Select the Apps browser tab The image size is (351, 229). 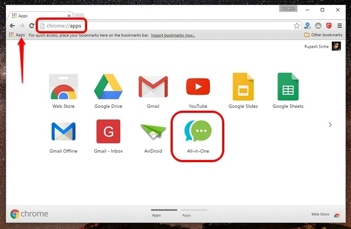click(40, 16)
